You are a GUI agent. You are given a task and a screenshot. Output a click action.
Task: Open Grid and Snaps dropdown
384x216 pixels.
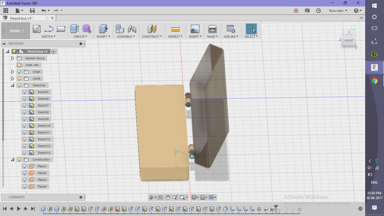204,197
